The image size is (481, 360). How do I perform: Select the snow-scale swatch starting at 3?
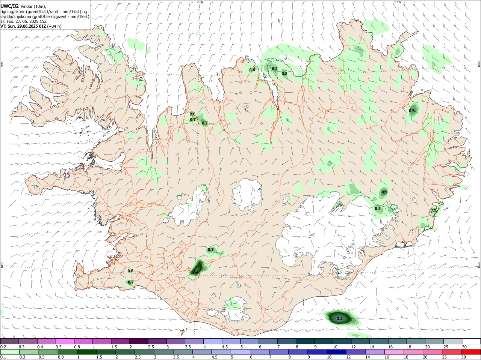175,342
